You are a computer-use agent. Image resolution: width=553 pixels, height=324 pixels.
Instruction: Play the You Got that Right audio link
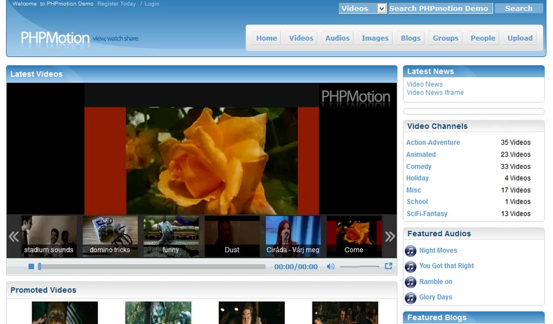coord(446,266)
